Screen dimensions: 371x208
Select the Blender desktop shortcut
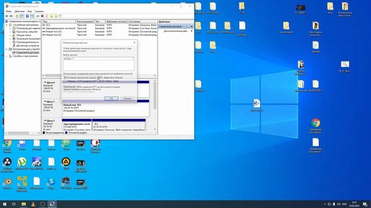tap(8, 184)
